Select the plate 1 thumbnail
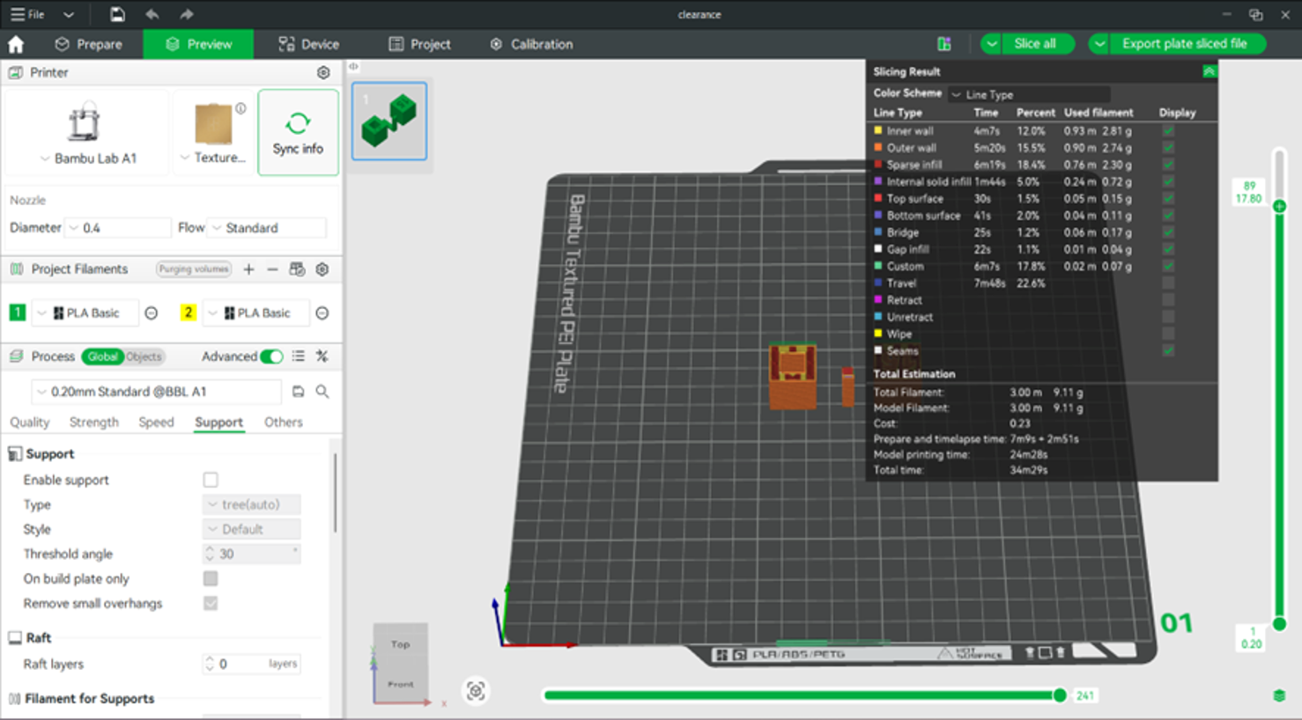 point(389,121)
